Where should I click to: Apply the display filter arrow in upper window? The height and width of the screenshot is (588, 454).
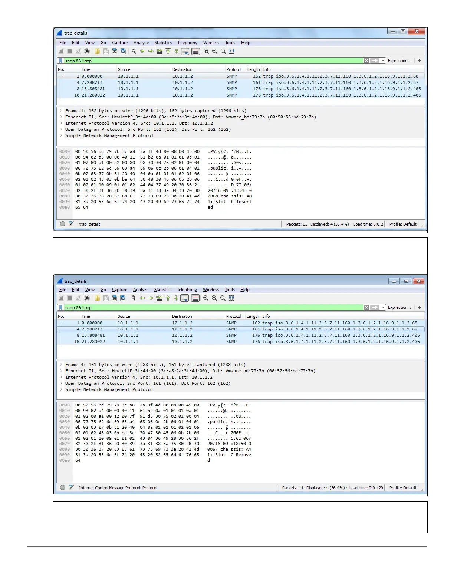tap(375, 61)
